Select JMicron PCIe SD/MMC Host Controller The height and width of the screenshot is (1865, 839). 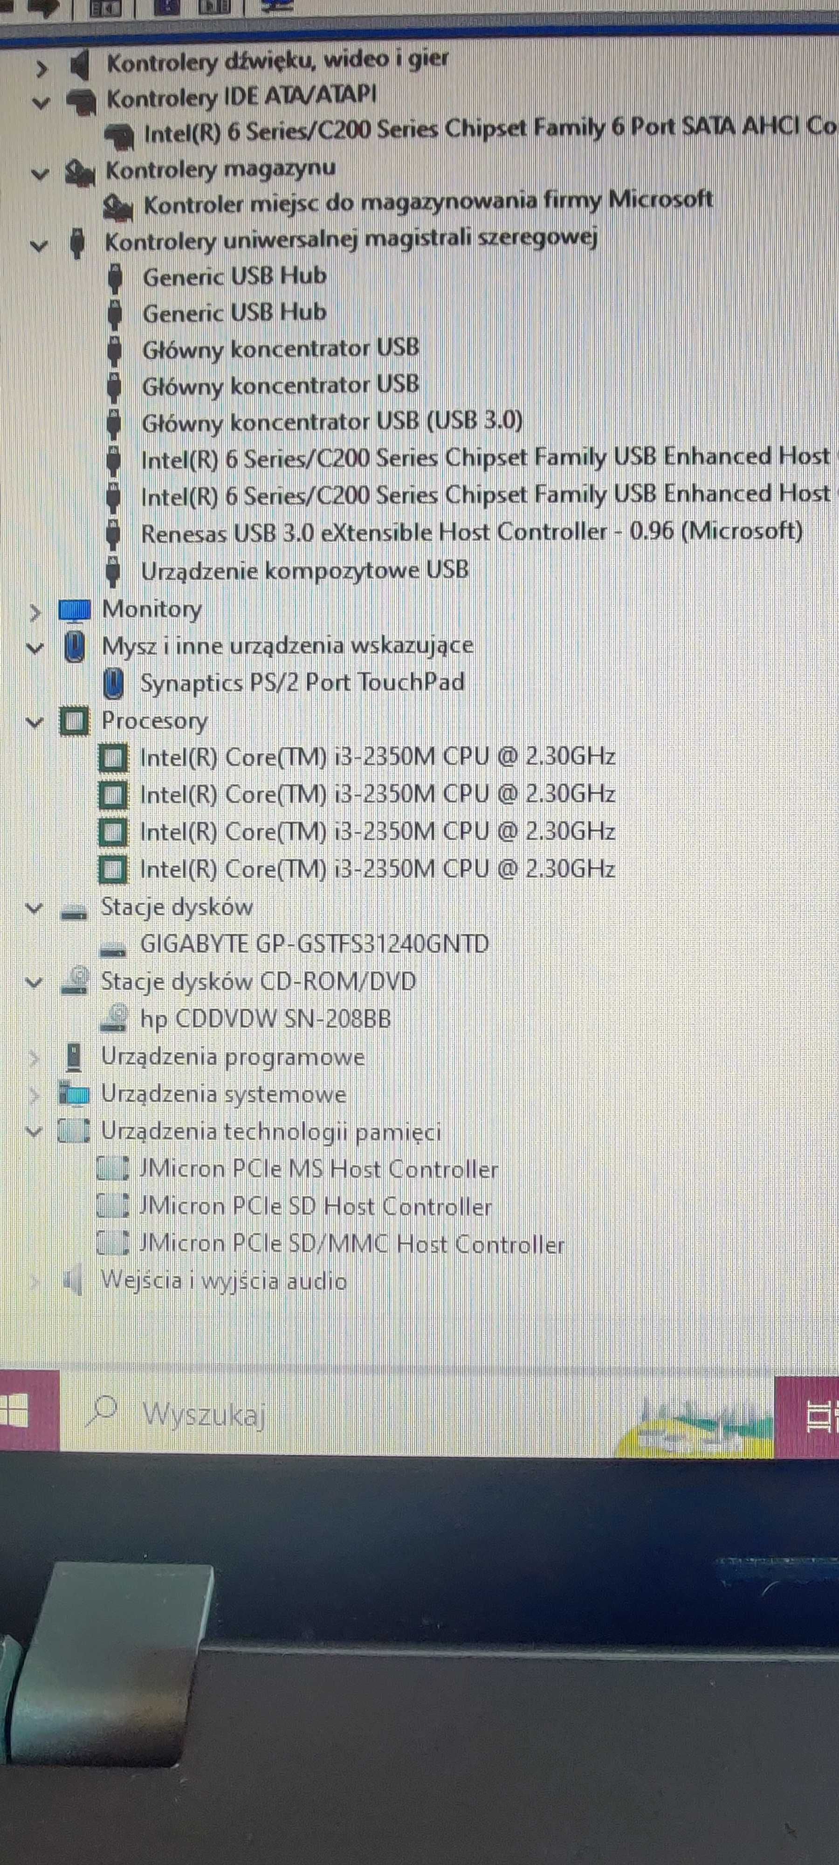pyautogui.click(x=351, y=1244)
